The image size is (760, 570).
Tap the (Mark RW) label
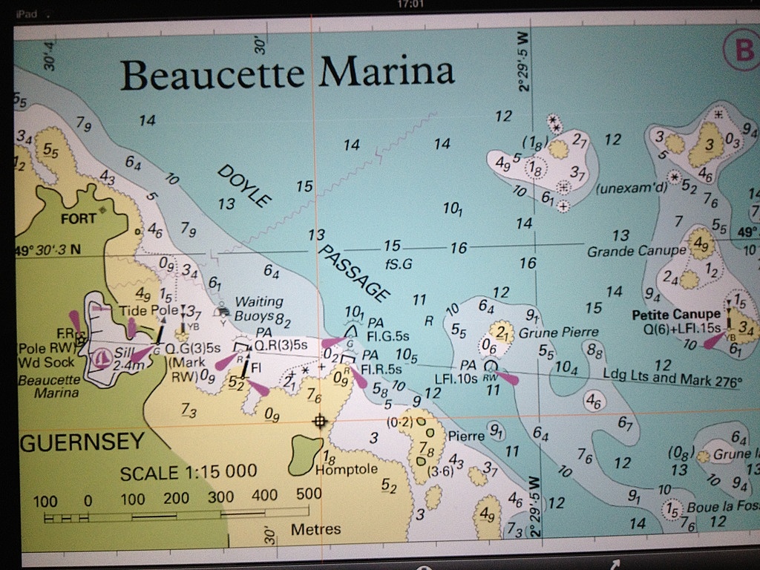pos(188,370)
